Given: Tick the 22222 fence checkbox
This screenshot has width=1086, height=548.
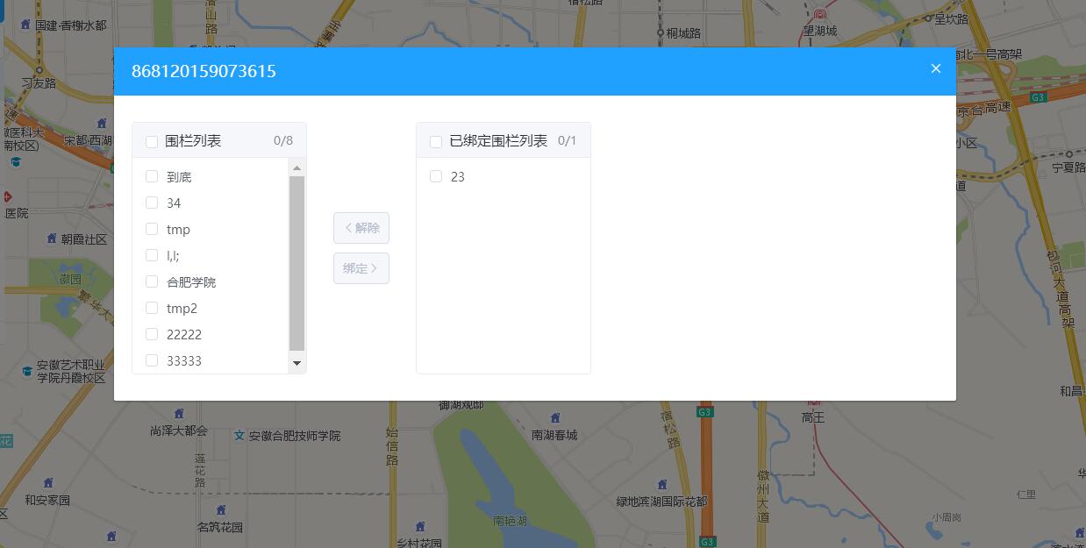Looking at the screenshot, I should 152,334.
